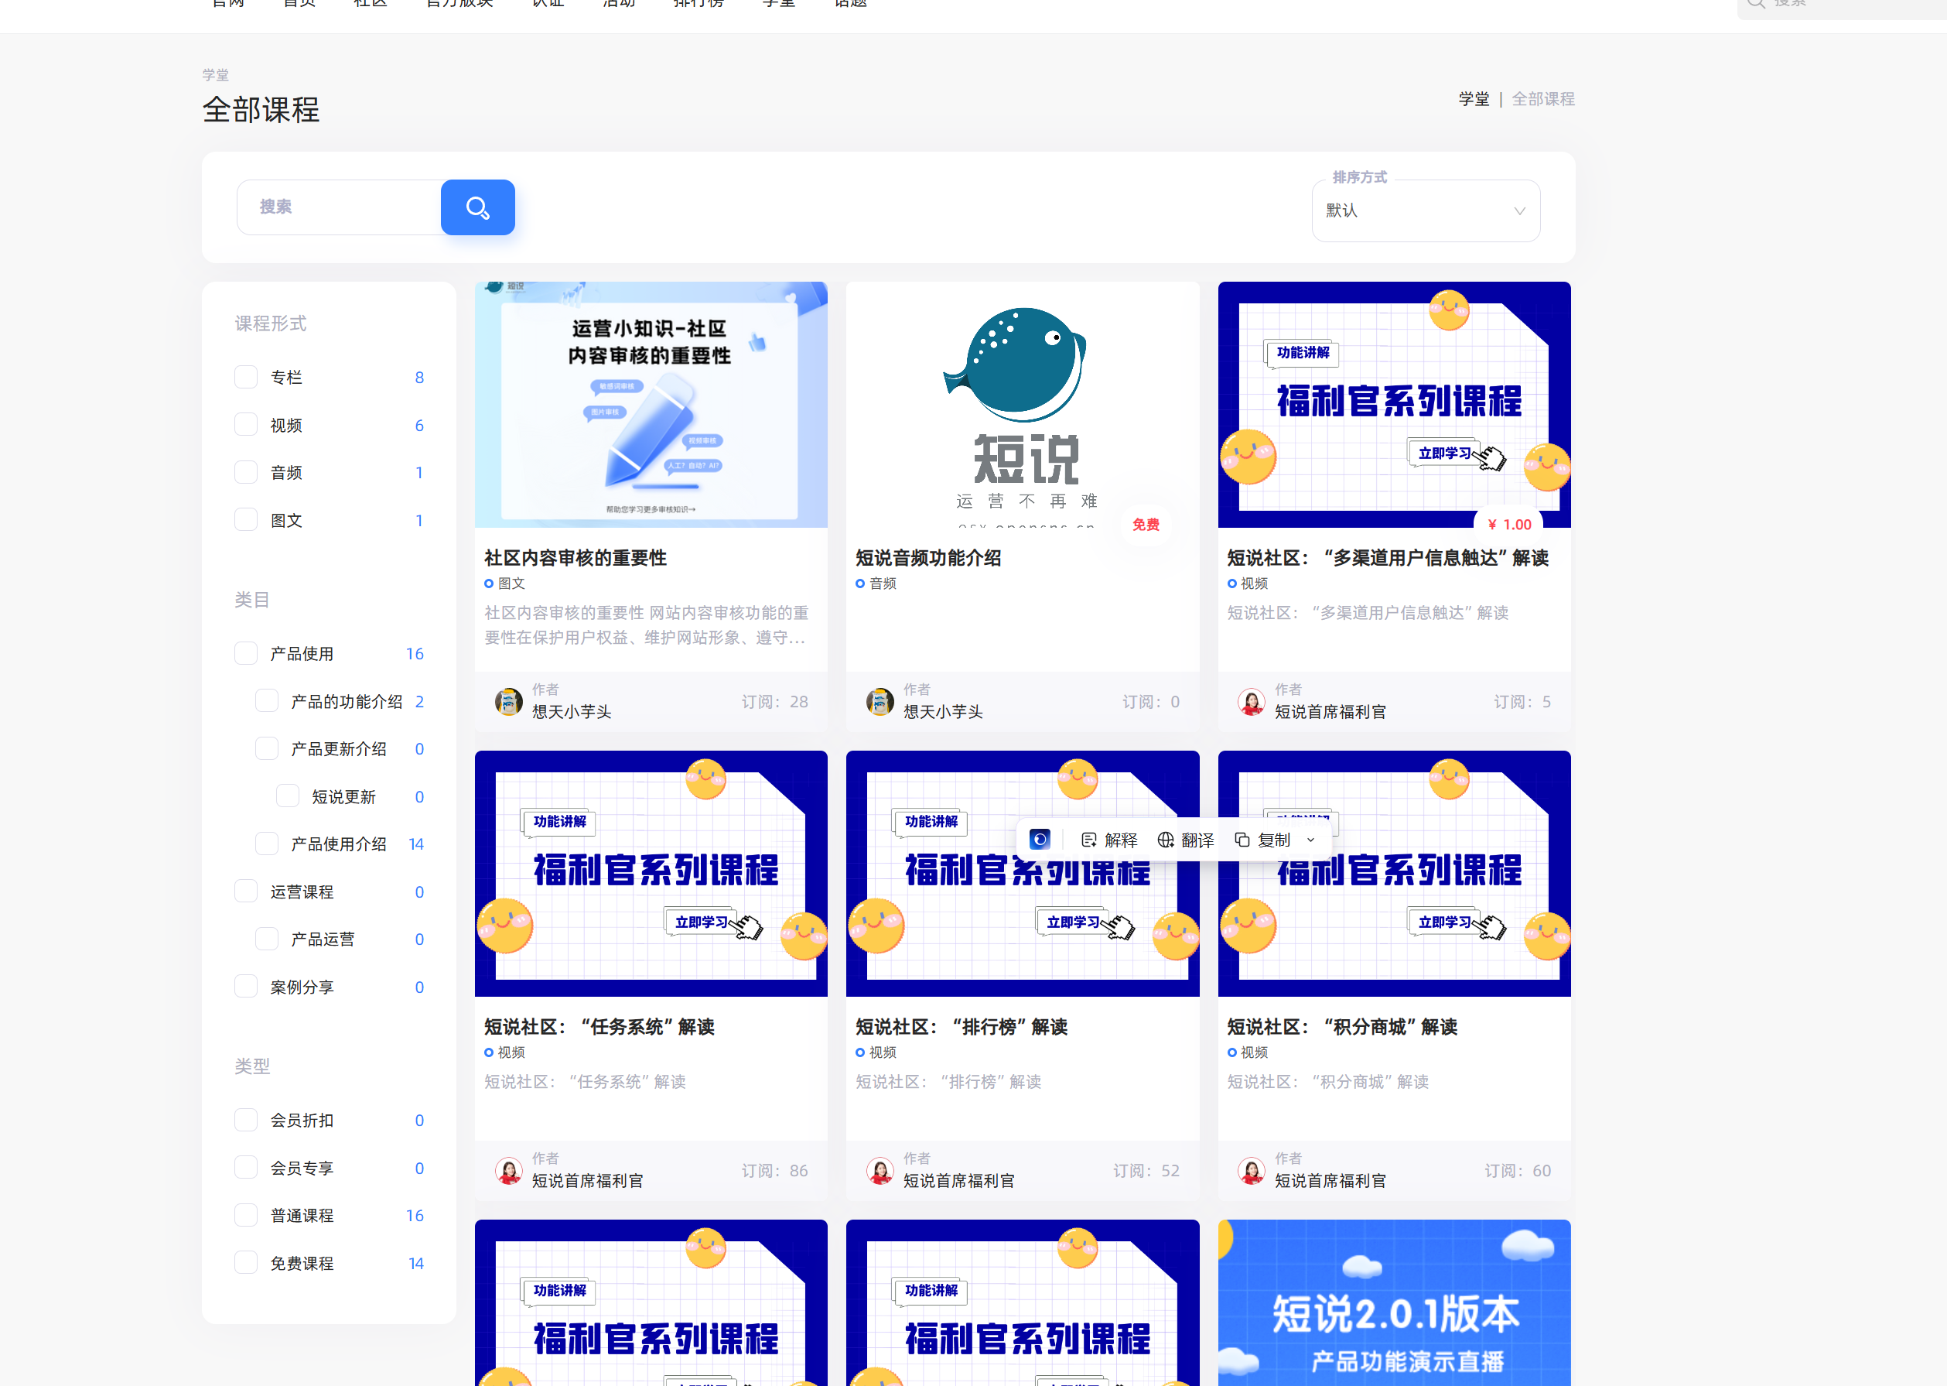
Task: Open cover image of “任务系统”解读 course
Action: [651, 873]
